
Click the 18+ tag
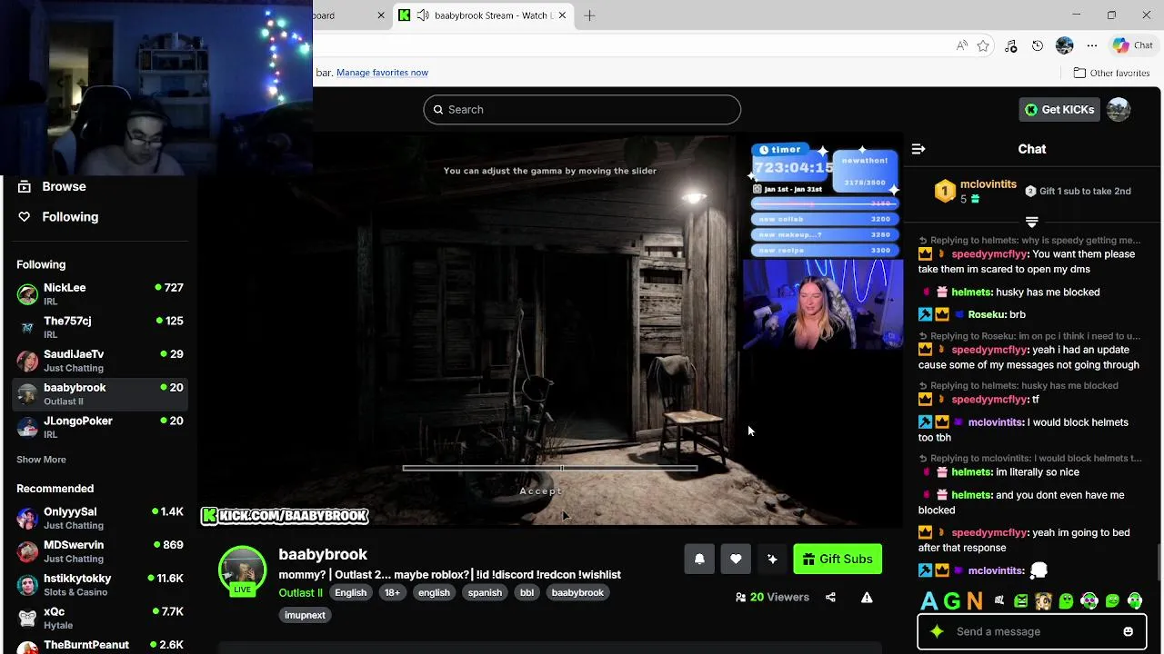pos(392,593)
